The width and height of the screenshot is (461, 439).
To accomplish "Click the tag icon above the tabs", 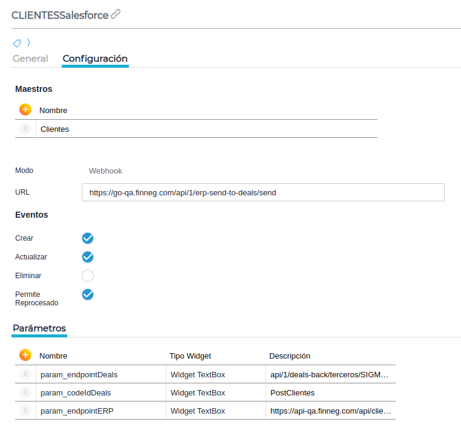I will pyautogui.click(x=18, y=43).
